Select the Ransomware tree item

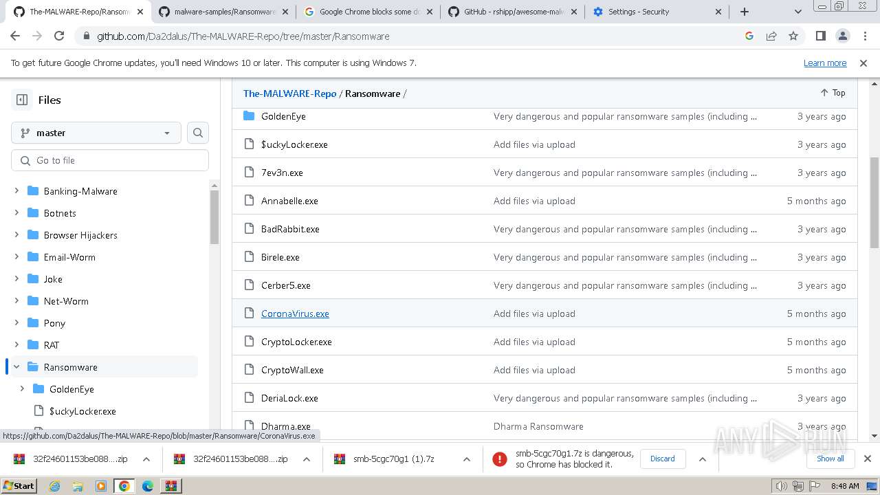click(x=104, y=367)
